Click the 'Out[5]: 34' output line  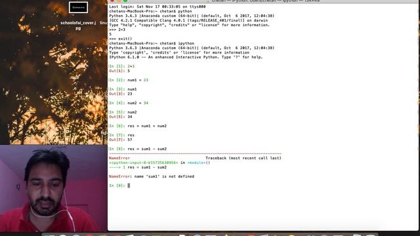tap(121, 117)
